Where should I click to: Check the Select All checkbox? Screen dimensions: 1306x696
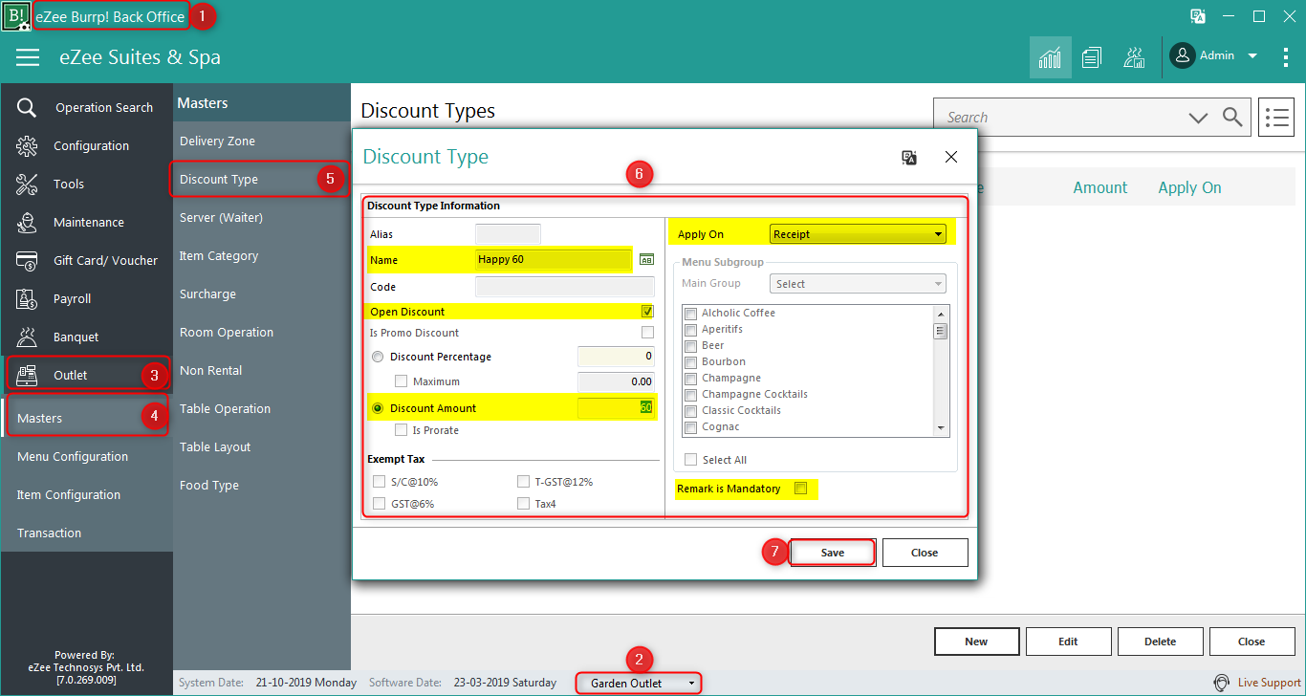(x=691, y=460)
